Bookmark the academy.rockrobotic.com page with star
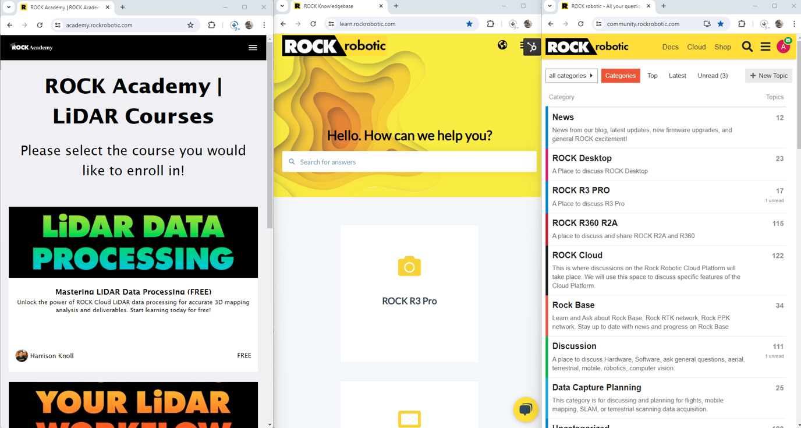This screenshot has height=428, width=801. point(190,25)
